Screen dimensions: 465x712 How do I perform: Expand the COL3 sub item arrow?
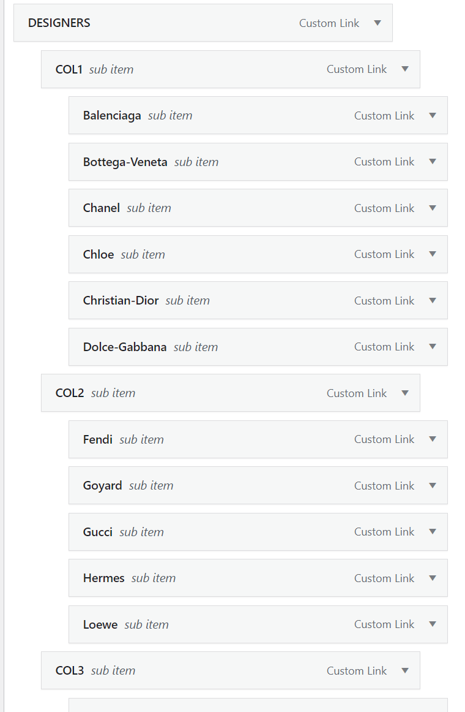[x=405, y=670]
